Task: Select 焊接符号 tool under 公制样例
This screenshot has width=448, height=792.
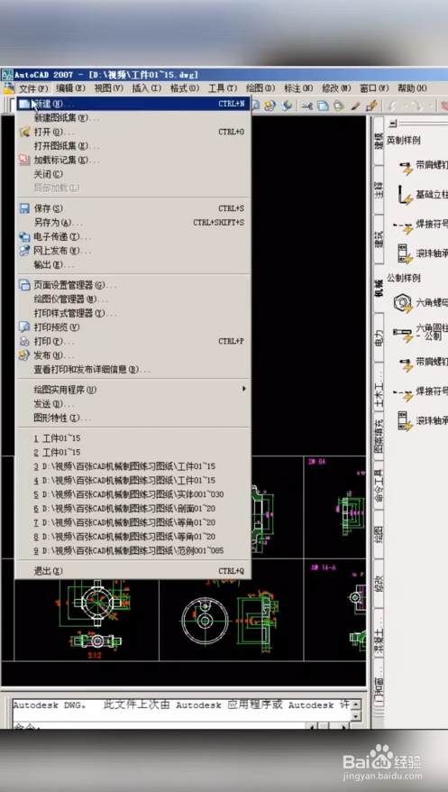Action: [x=420, y=391]
